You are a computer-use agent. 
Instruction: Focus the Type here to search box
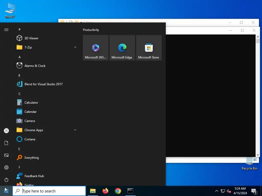(49, 191)
